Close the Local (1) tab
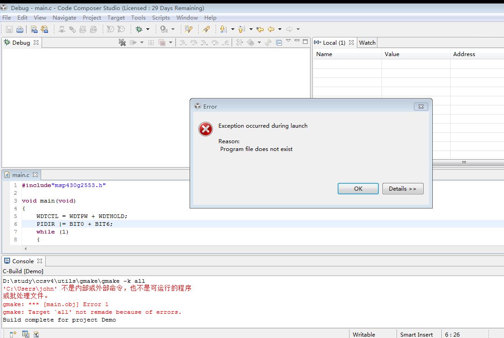The image size is (504, 338). pos(351,42)
